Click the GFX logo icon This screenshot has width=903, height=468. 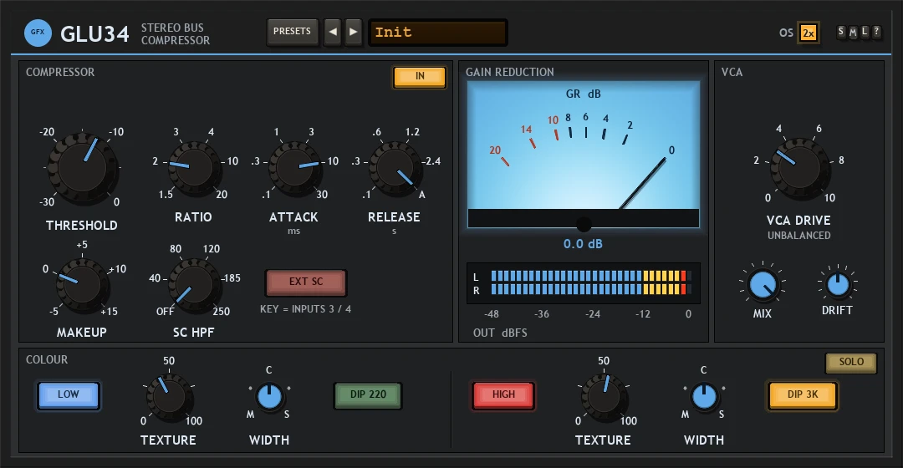tap(38, 33)
